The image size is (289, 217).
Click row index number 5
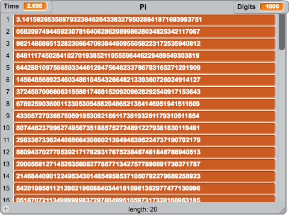tap(8, 68)
